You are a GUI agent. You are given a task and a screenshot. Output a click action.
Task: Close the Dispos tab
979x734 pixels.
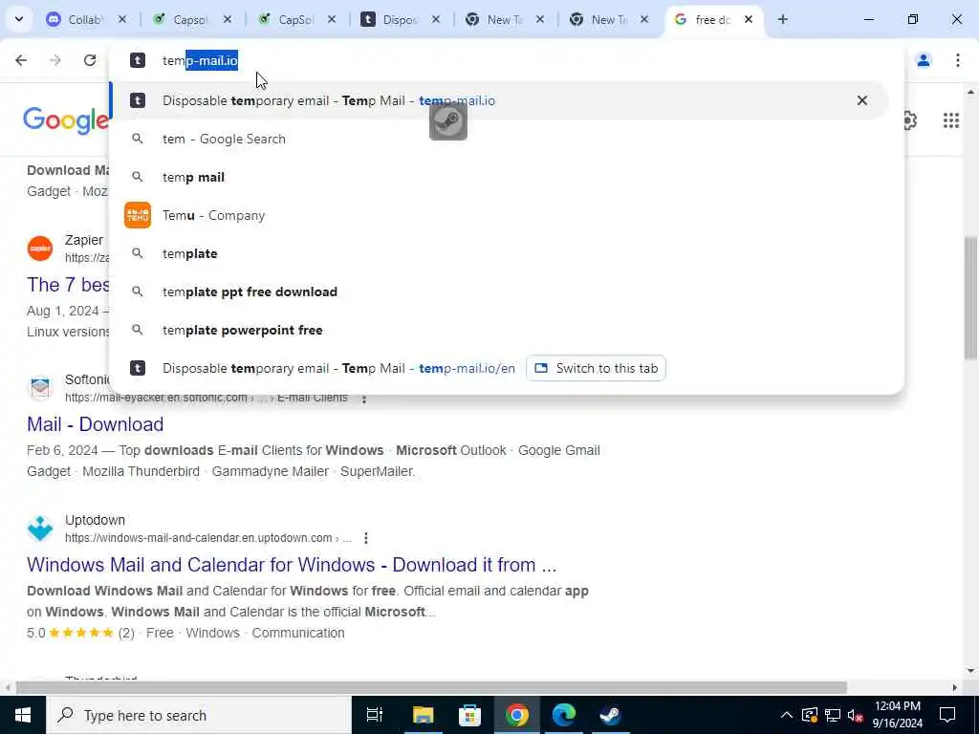[x=436, y=20]
